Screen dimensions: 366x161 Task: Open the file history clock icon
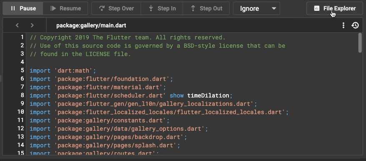point(355,25)
